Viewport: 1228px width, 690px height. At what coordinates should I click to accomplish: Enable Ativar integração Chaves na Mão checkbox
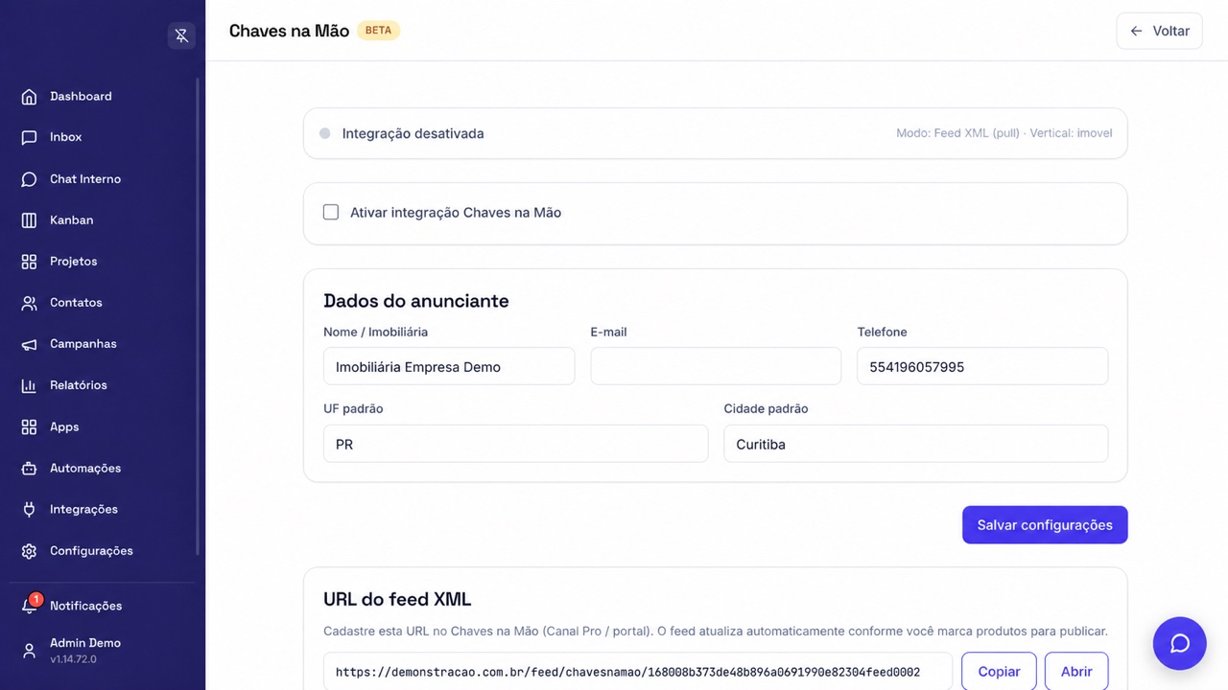[331, 213]
